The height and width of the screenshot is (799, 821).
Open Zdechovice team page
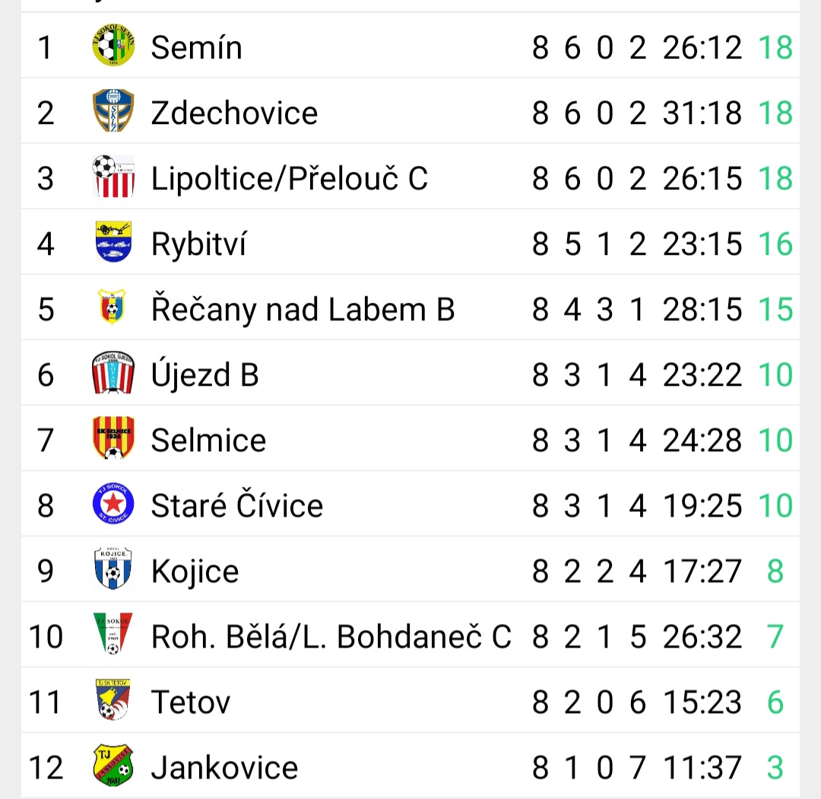[234, 113]
